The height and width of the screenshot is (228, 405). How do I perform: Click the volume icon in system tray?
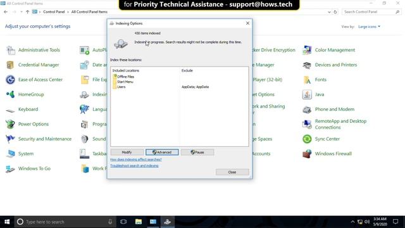[367, 222]
